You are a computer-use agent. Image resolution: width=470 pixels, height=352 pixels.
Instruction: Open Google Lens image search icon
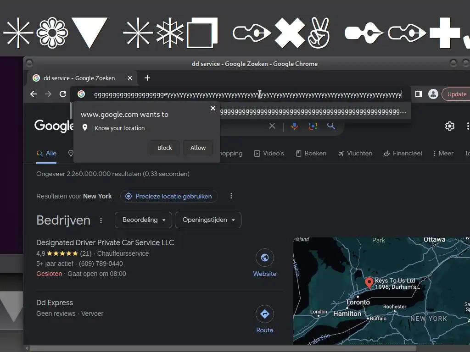[313, 126]
